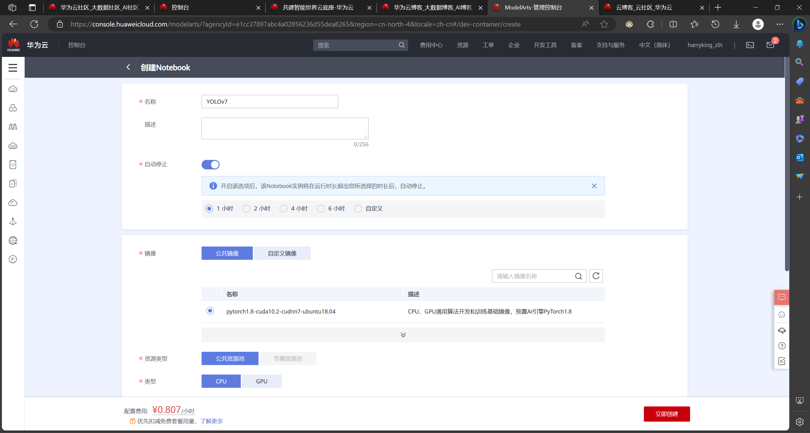The height and width of the screenshot is (433, 810).
Task: Expand the image list with double chevron
Action: 403,335
